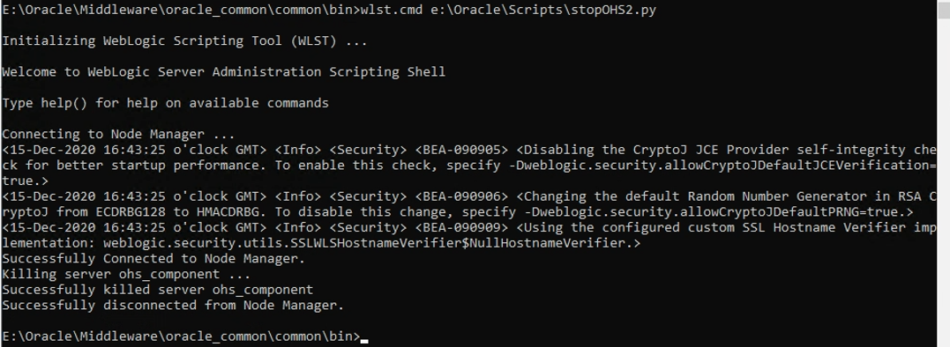This screenshot has height=347, width=950.
Task: Click the 'Connecting to Node Manager ...' line
Action: [118, 134]
